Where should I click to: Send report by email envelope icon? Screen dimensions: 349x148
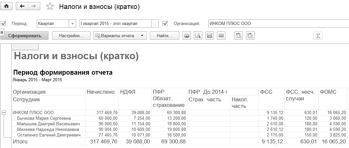tap(221, 36)
